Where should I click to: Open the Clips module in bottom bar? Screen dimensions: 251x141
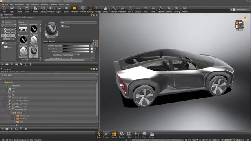pyautogui.click(x=129, y=135)
